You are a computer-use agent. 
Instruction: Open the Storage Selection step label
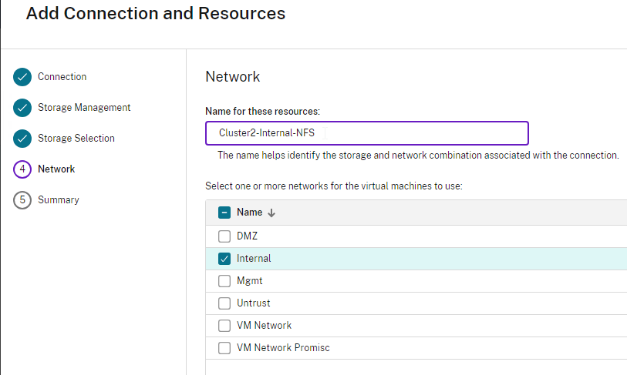click(x=76, y=139)
